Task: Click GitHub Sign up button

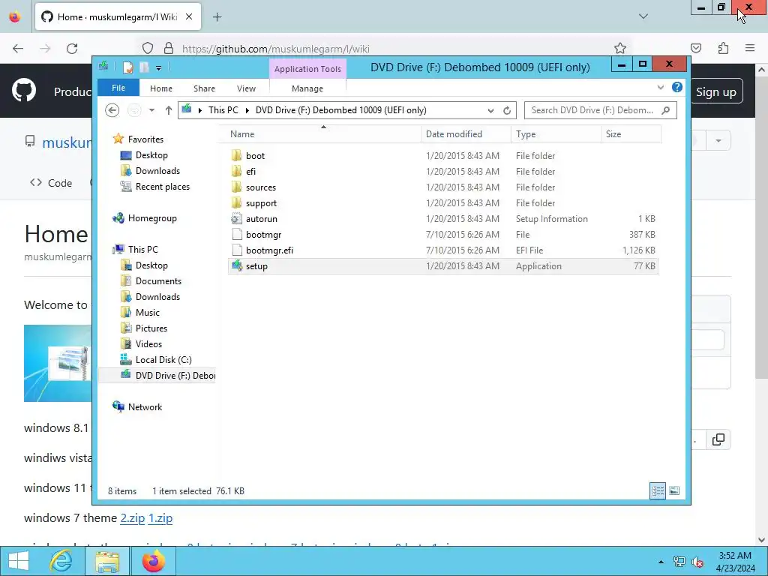Action: [716, 91]
